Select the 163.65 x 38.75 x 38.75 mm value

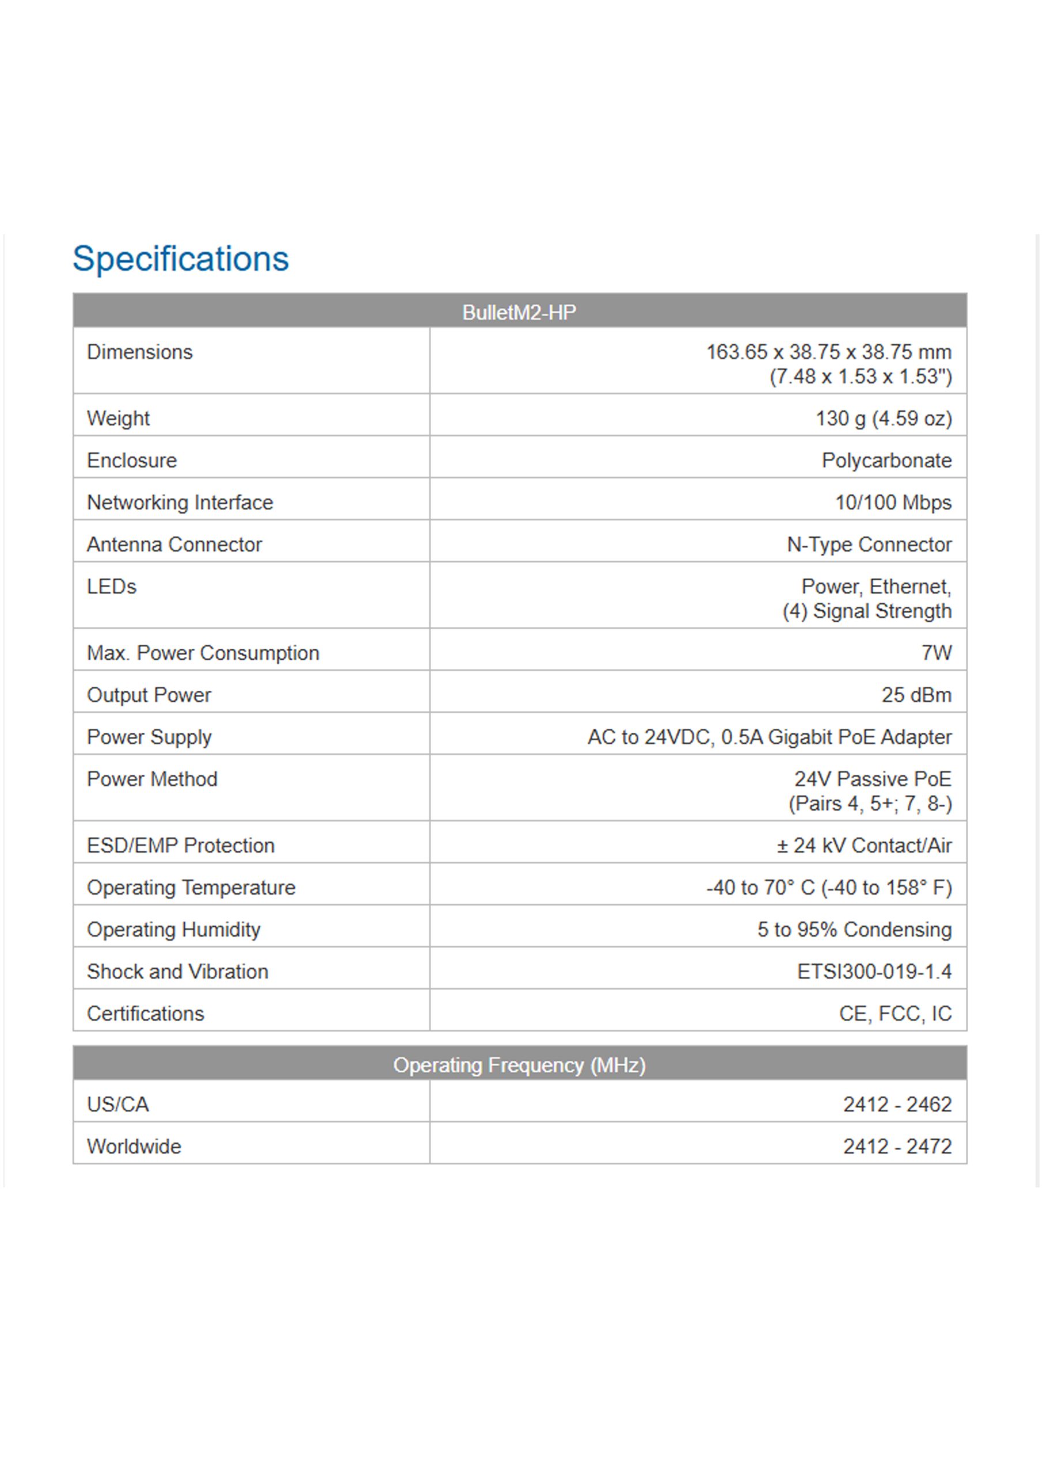click(x=829, y=352)
